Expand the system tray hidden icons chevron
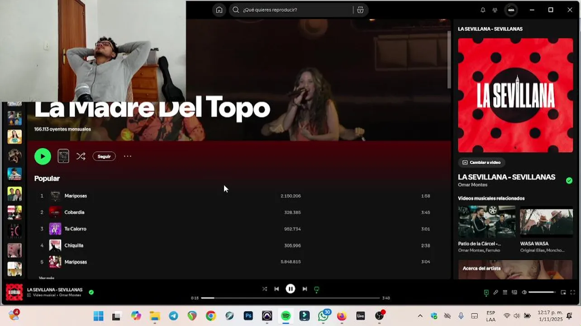The image size is (581, 326). [420, 316]
